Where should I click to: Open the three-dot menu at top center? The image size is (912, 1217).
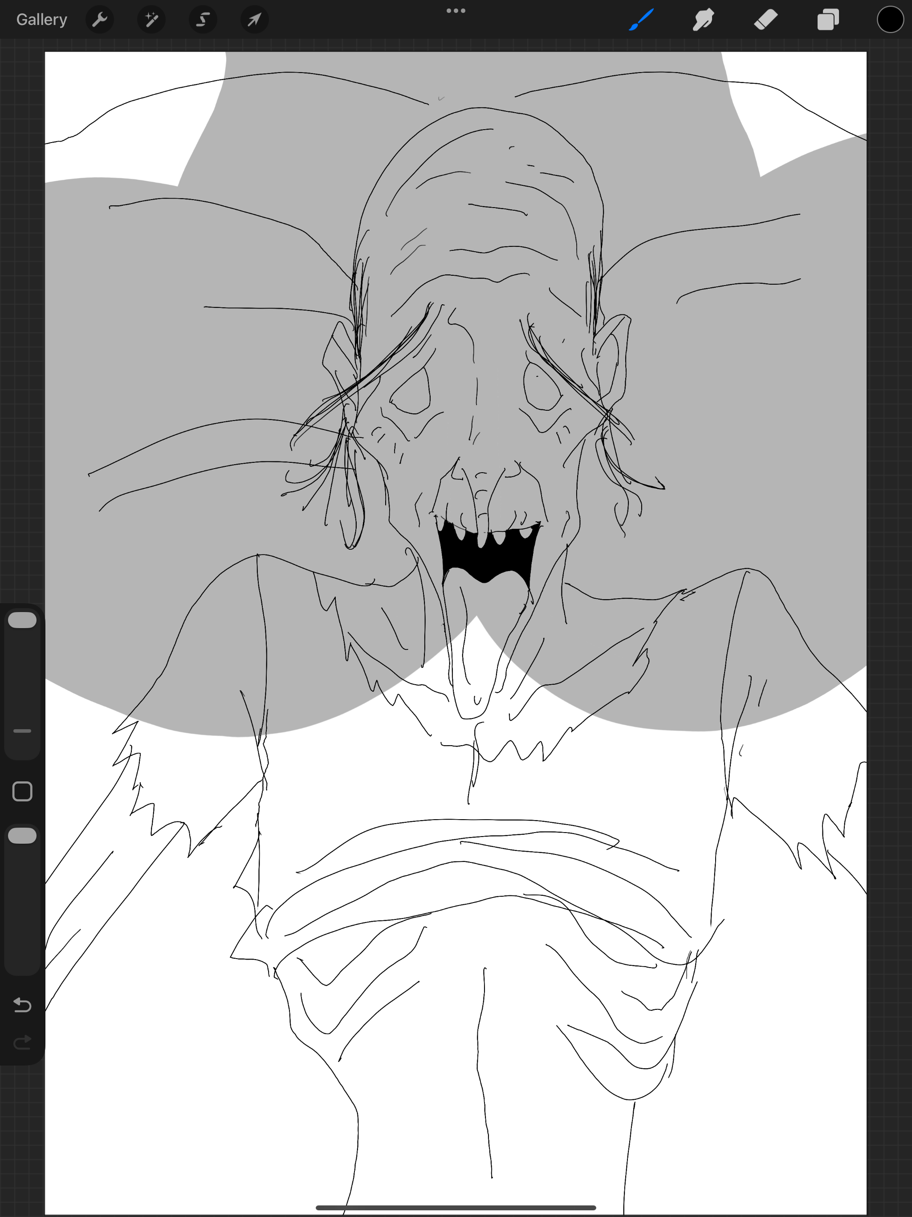(x=456, y=10)
